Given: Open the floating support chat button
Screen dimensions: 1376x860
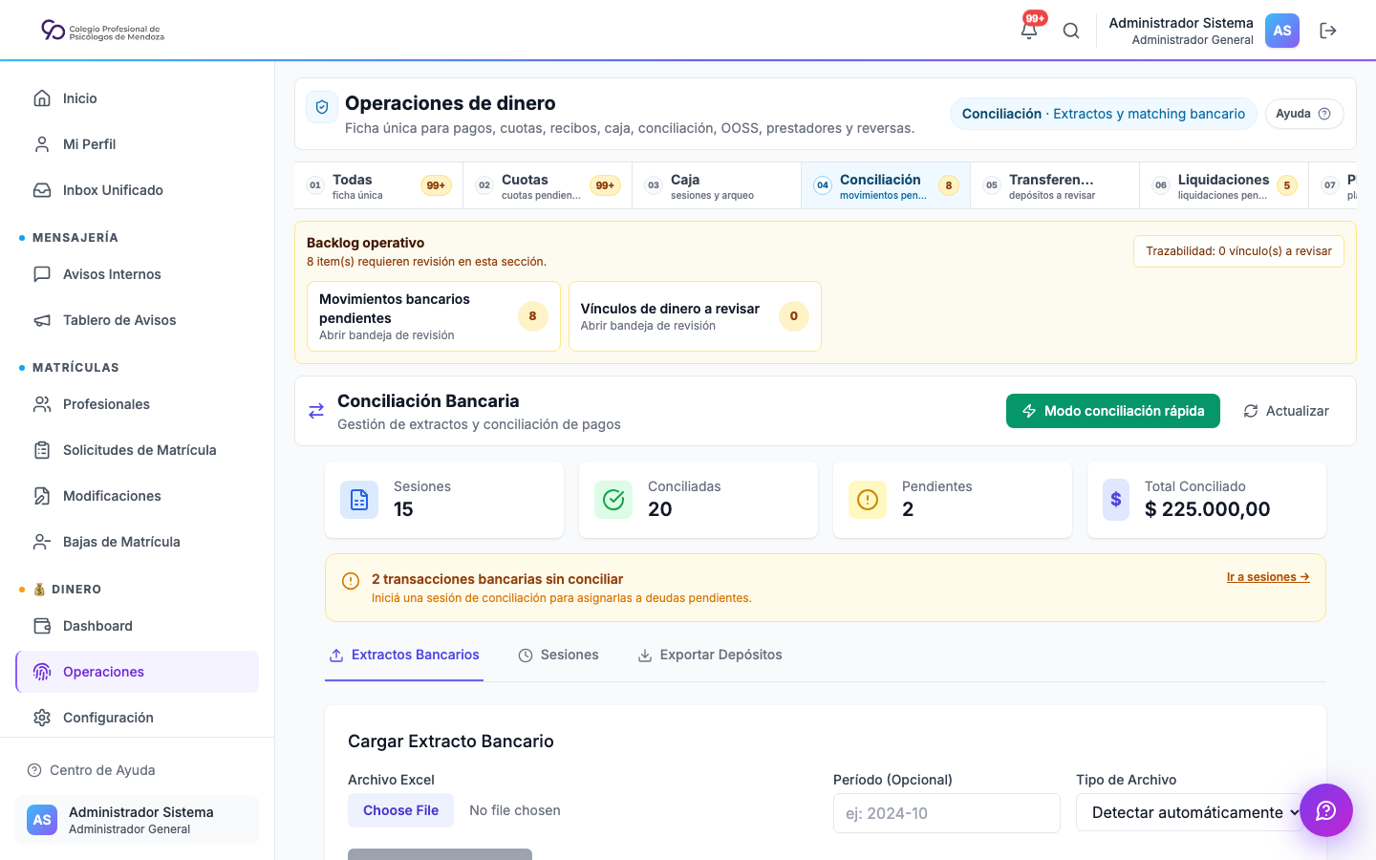Looking at the screenshot, I should [x=1326, y=810].
